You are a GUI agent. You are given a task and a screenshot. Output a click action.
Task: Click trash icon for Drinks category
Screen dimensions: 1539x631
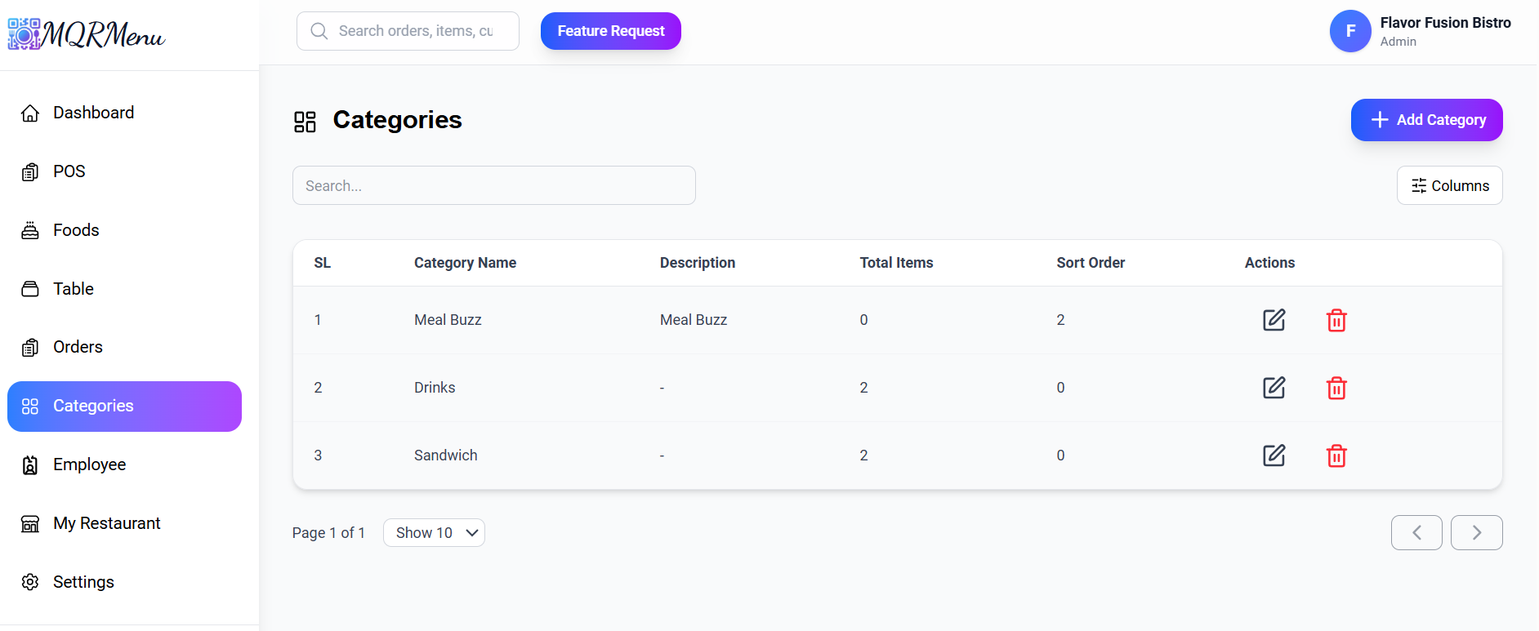1336,388
